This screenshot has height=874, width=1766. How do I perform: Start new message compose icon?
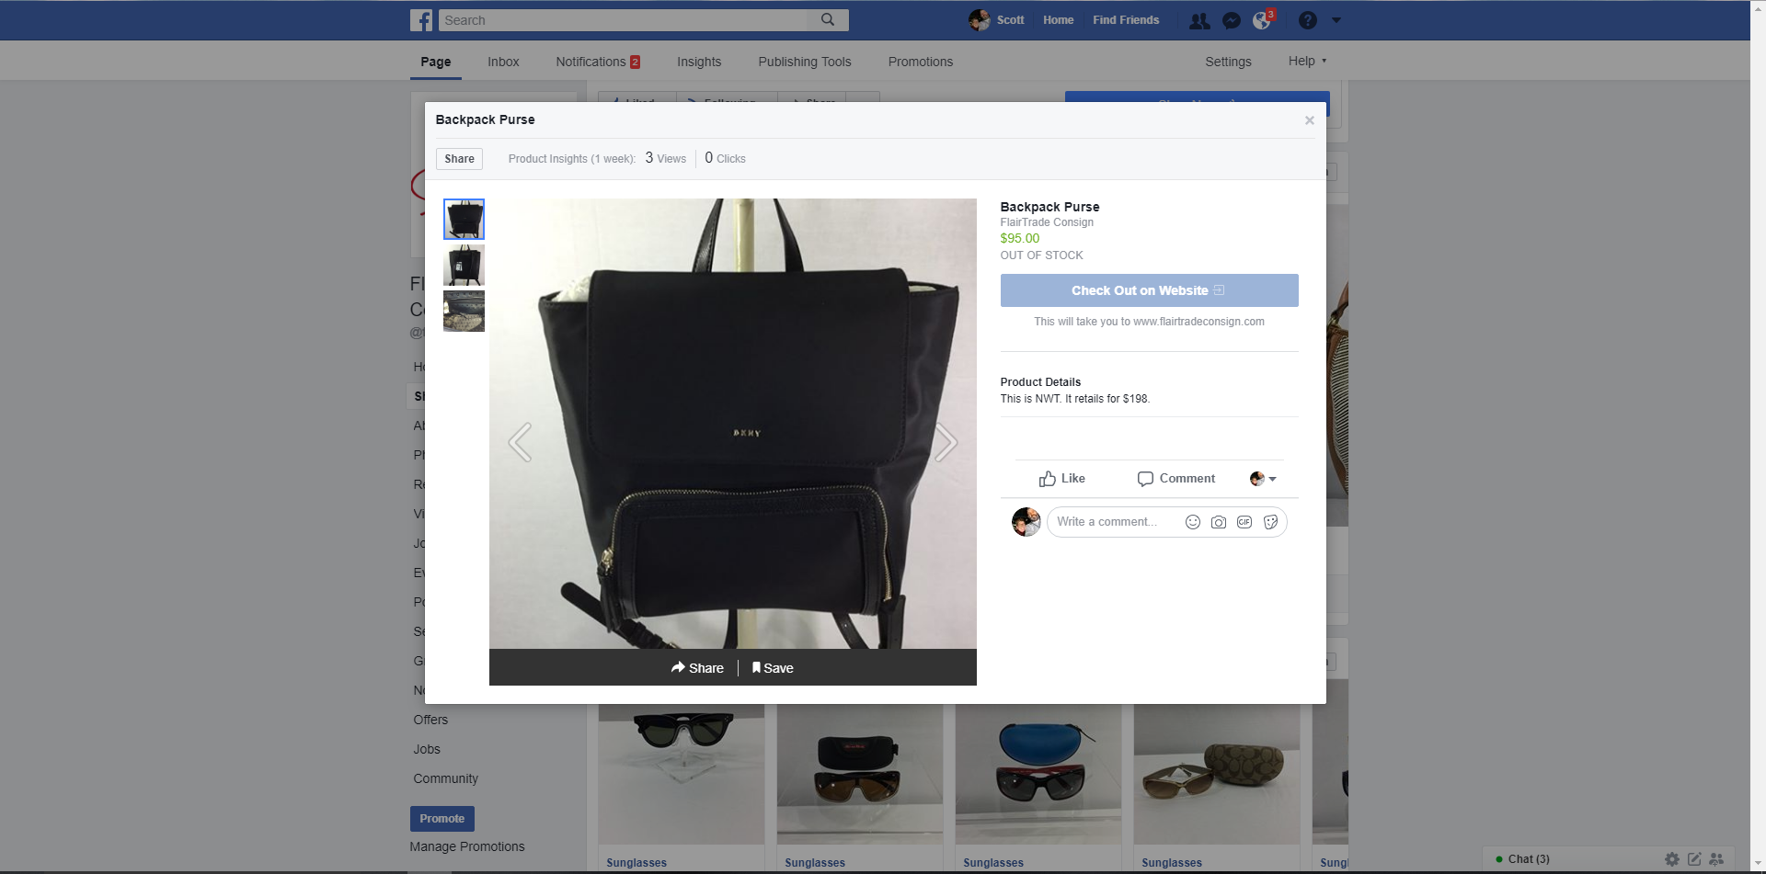(x=1694, y=859)
